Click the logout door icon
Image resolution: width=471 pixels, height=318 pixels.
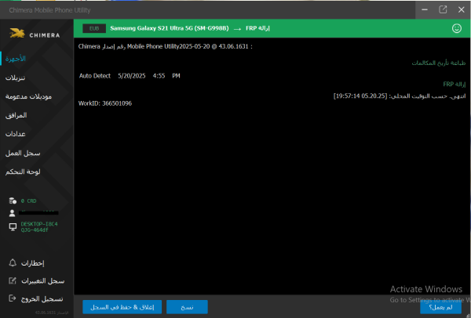(13, 298)
